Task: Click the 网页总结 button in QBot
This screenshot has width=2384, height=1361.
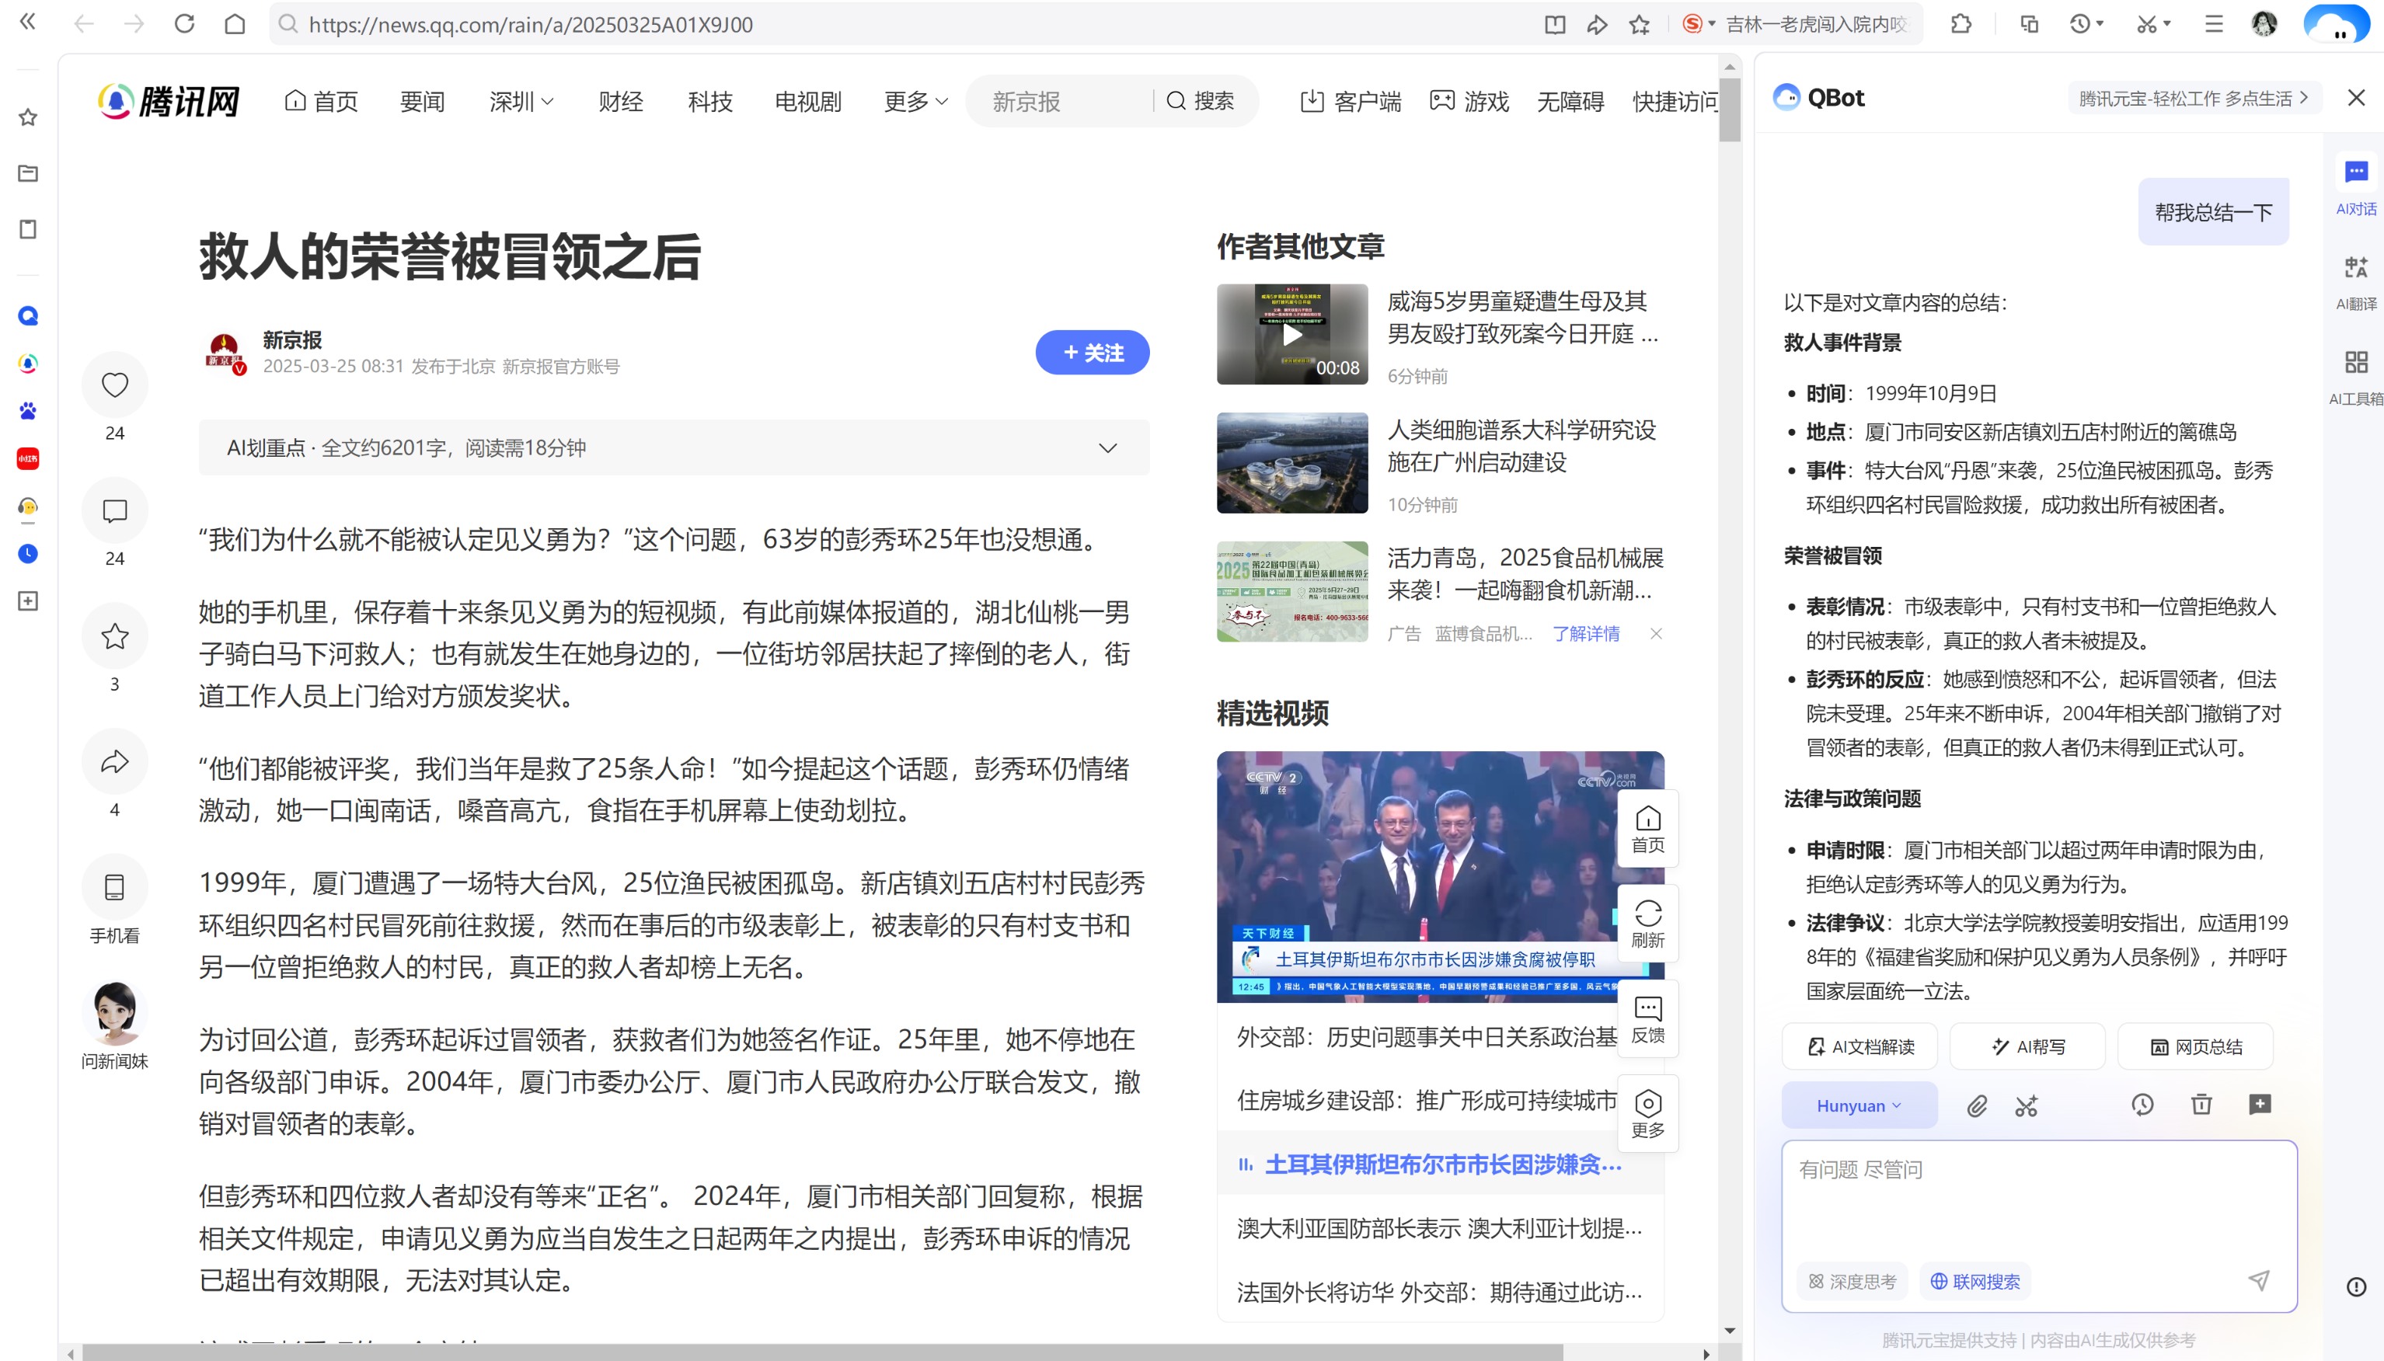Action: (2194, 1046)
